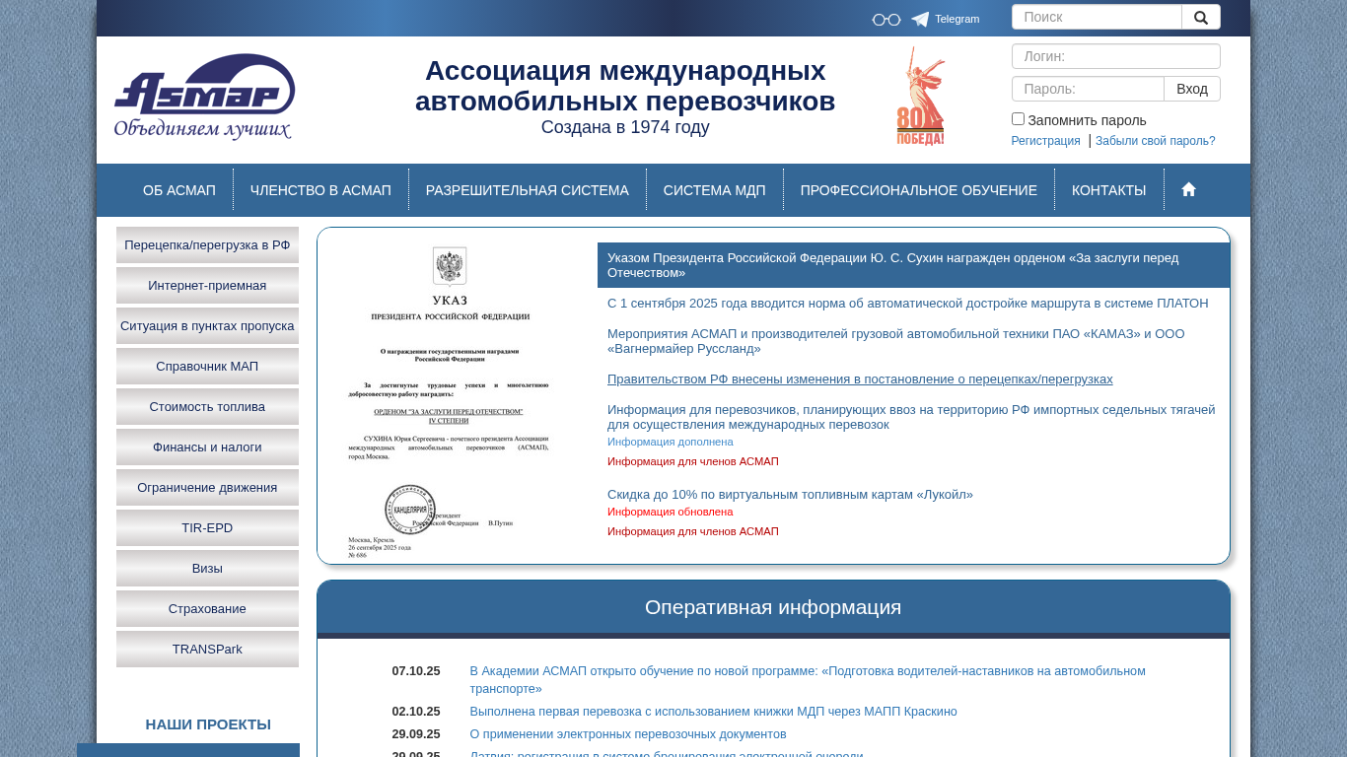Open the перецепках/перегрузках government changes link

coord(860,379)
